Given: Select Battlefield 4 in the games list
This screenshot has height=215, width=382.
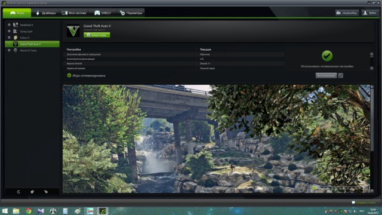Looking at the screenshot, I should tap(32, 25).
